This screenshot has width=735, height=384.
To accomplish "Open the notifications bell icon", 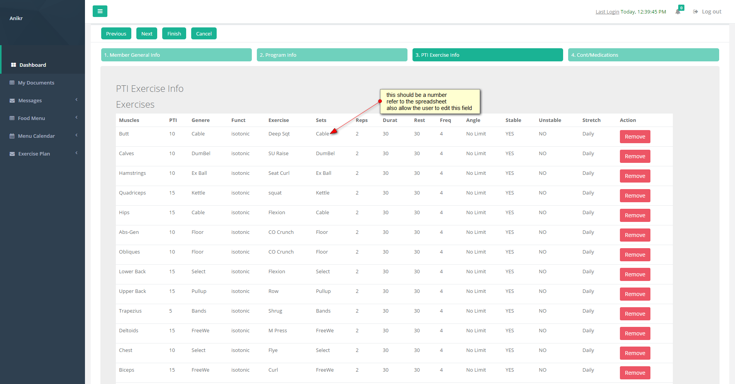I will coord(678,12).
